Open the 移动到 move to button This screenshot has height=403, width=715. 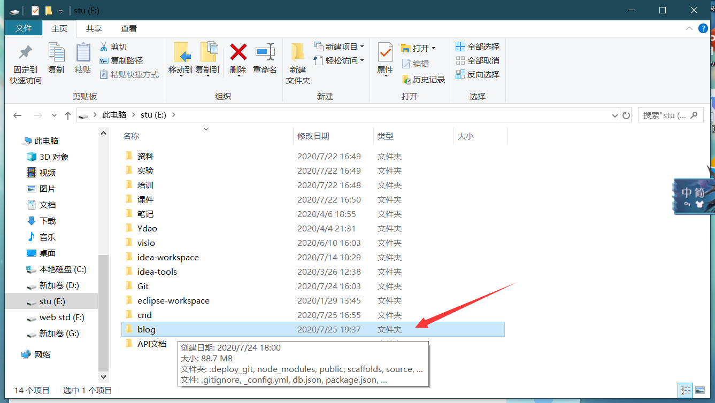(x=181, y=59)
